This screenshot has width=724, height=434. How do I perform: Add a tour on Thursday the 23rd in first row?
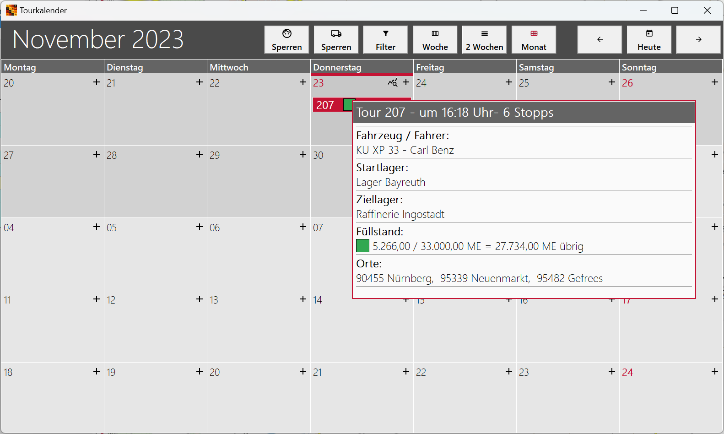pos(406,82)
